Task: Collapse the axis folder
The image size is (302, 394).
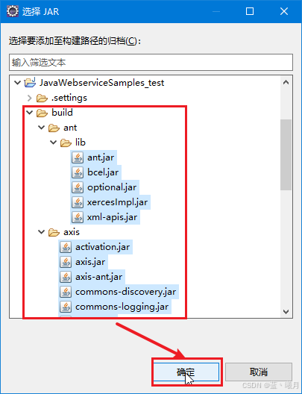Action: click(42, 232)
